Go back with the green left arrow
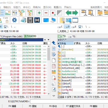 tap(68, 13)
